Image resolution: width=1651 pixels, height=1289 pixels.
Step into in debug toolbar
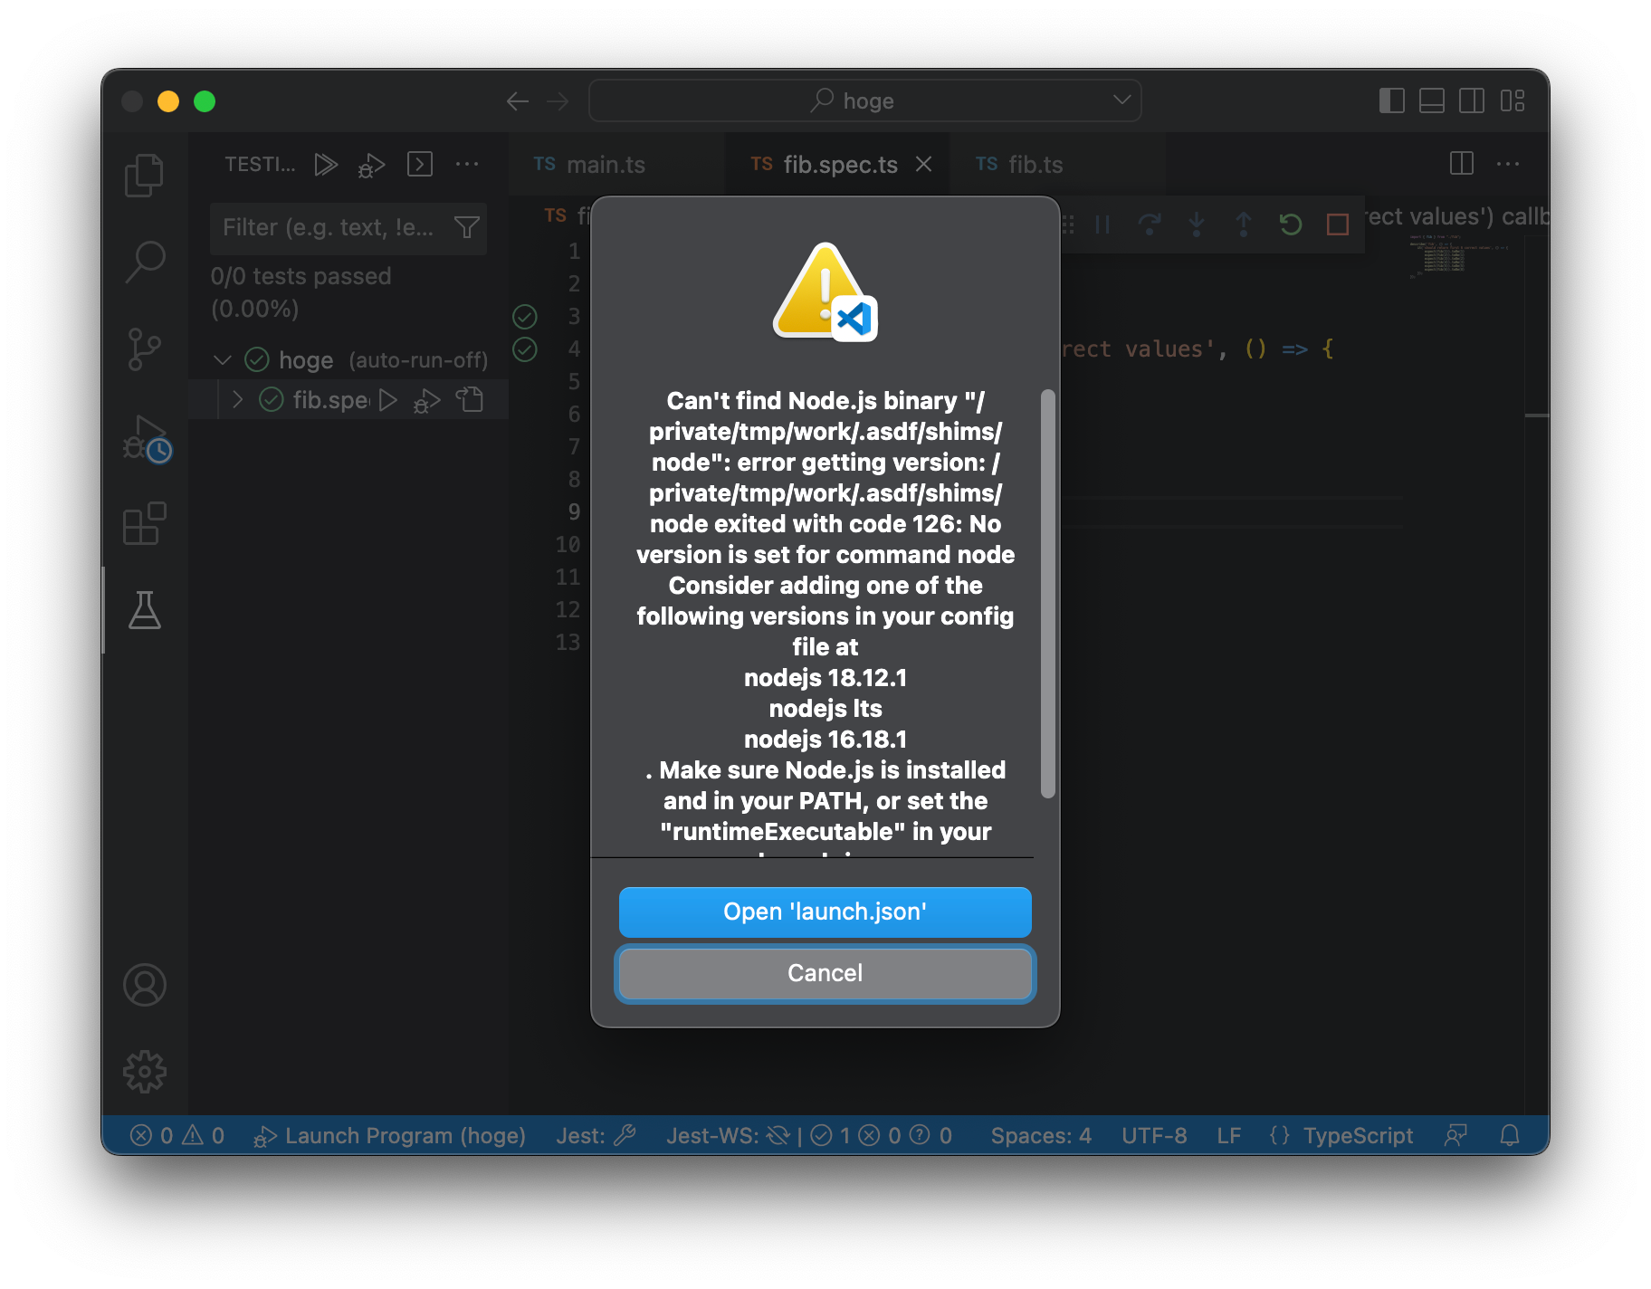pyautogui.click(x=1197, y=224)
